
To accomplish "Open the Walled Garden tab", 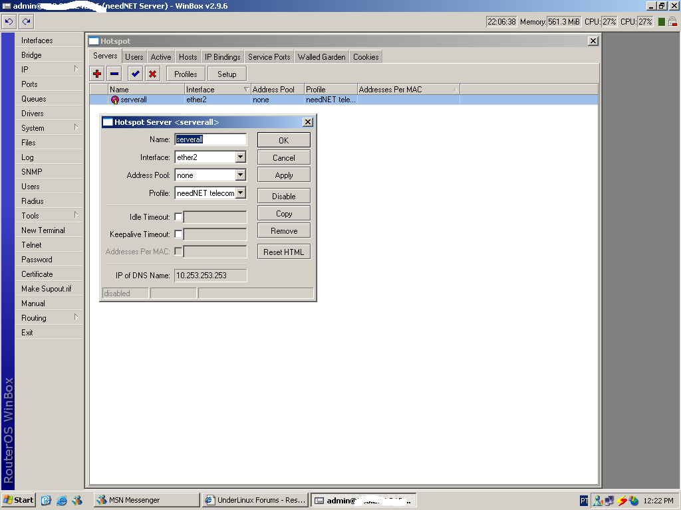I will (x=321, y=57).
